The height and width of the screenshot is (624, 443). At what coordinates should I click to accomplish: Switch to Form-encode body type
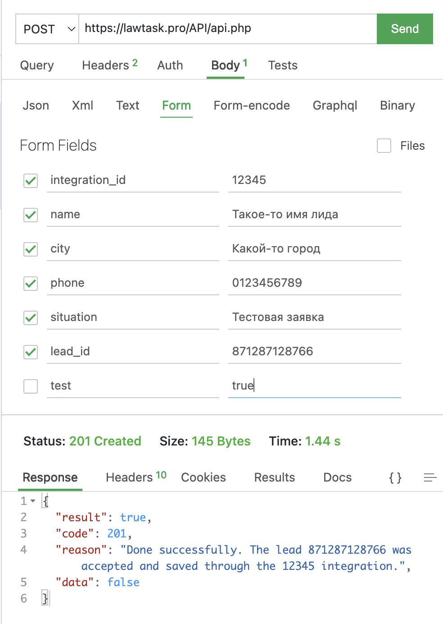pos(252,106)
